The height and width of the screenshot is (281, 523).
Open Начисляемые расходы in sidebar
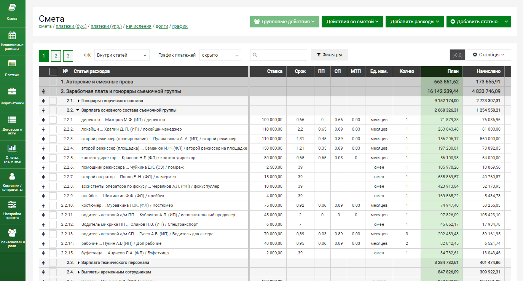[13, 41]
